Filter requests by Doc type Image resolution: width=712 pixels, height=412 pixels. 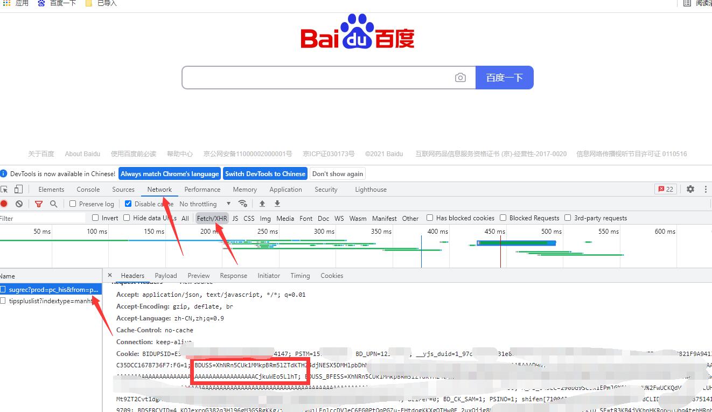(323, 218)
